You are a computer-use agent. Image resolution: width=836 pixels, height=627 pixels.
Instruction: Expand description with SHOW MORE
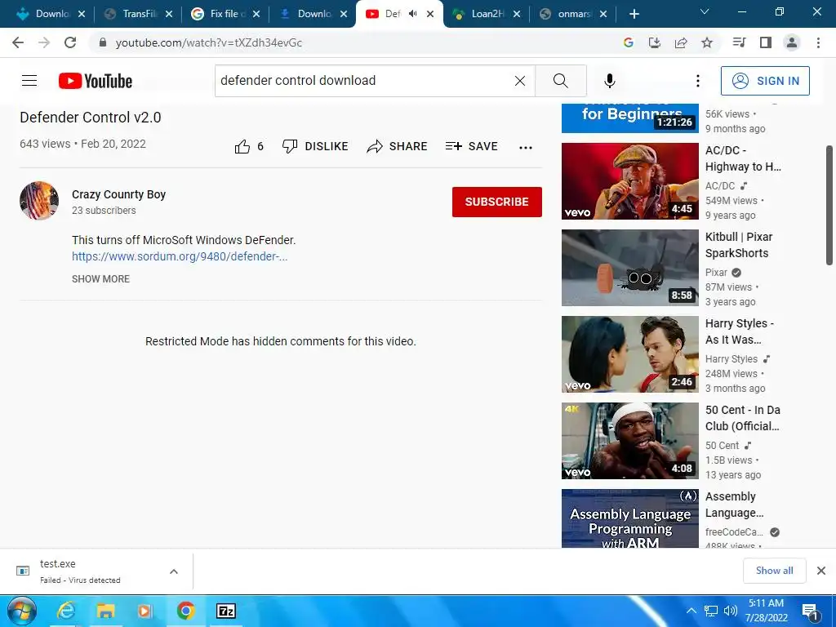coord(100,279)
